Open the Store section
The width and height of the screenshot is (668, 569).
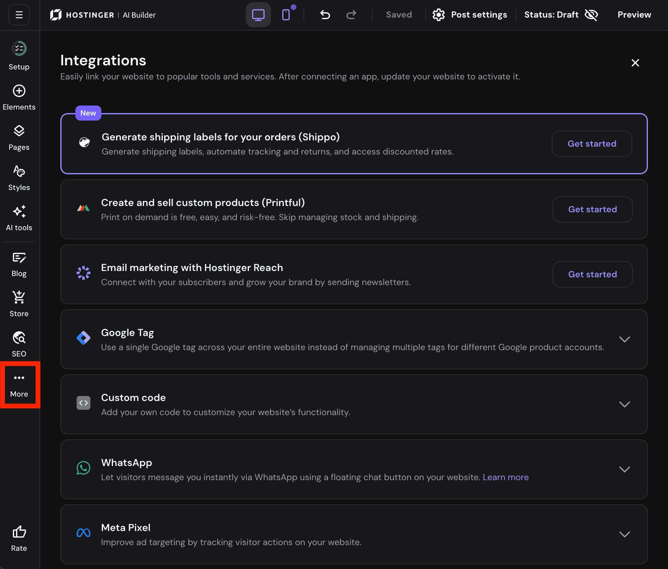[x=19, y=304]
